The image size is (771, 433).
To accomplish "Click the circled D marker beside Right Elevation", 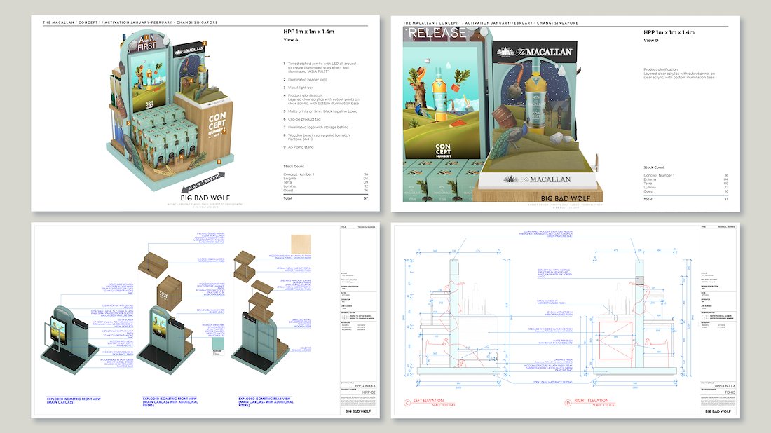I will coord(568,403).
